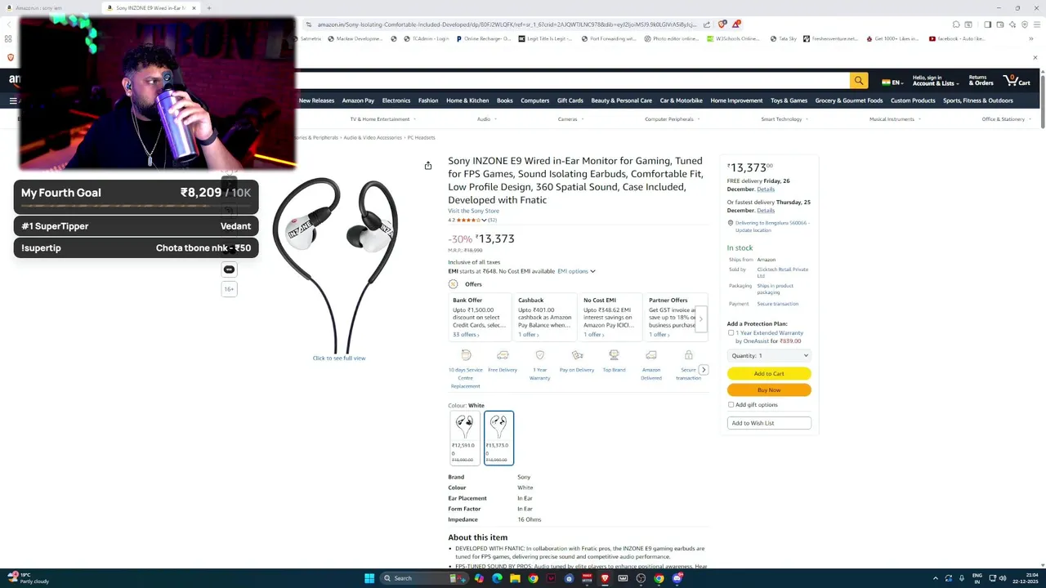Click the Brave sidebar toggle icon
The height and width of the screenshot is (588, 1046).
click(987, 24)
